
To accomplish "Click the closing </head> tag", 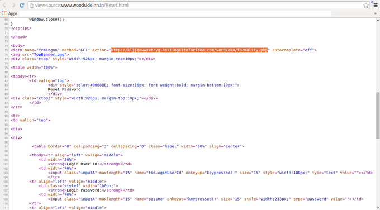I will [x=18, y=37].
